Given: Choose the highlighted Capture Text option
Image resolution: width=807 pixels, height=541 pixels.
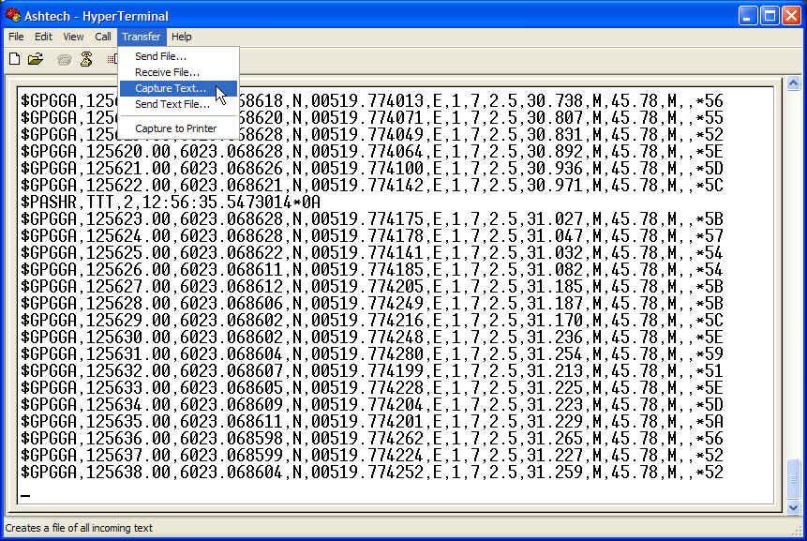Looking at the screenshot, I should click(171, 88).
